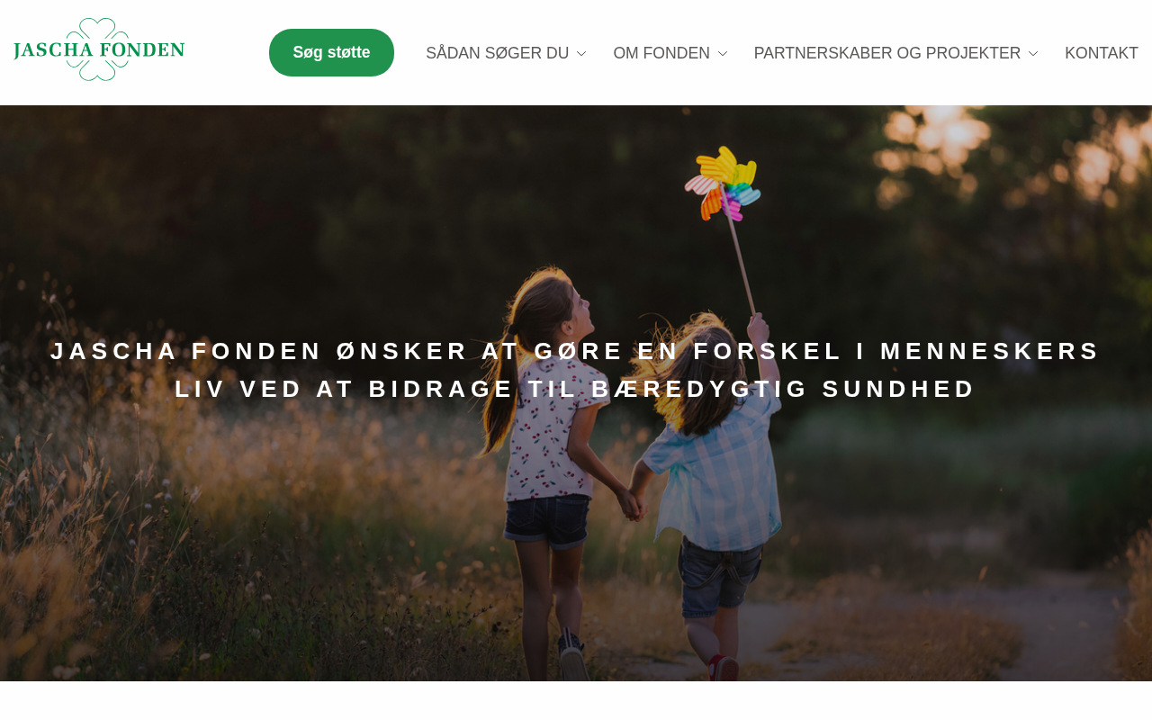
Task: Expand the chevron after PARTNERSKABER OG PROJEKTER
Action: pyautogui.click(x=1033, y=54)
